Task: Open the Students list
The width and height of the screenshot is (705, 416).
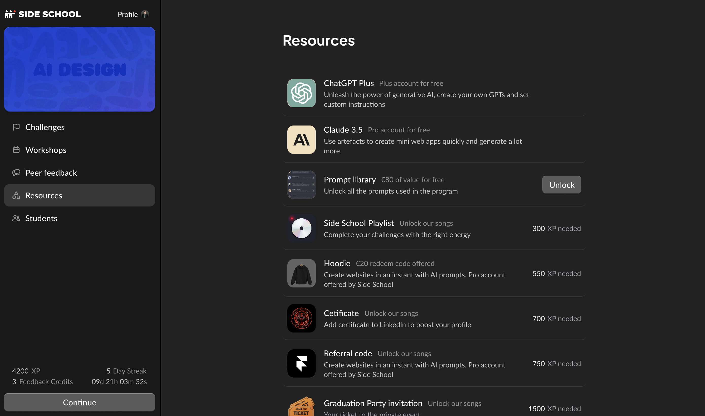Action: tap(41, 218)
